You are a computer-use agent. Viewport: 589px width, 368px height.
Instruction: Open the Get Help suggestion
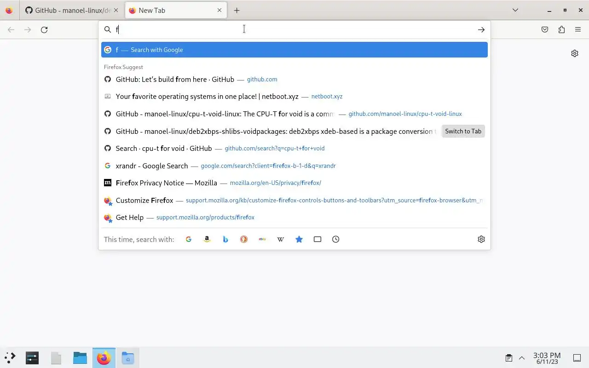294,217
